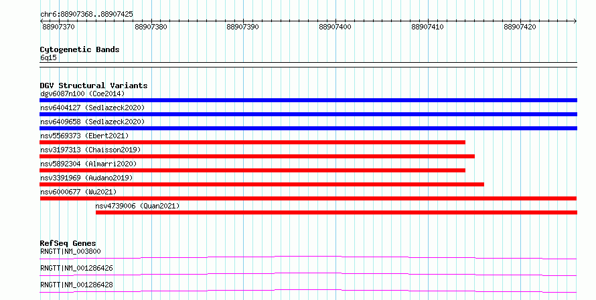Image resolution: width=596 pixels, height=300 pixels.
Task: Click the RefSeq Genes track title
Action: pyautogui.click(x=68, y=243)
